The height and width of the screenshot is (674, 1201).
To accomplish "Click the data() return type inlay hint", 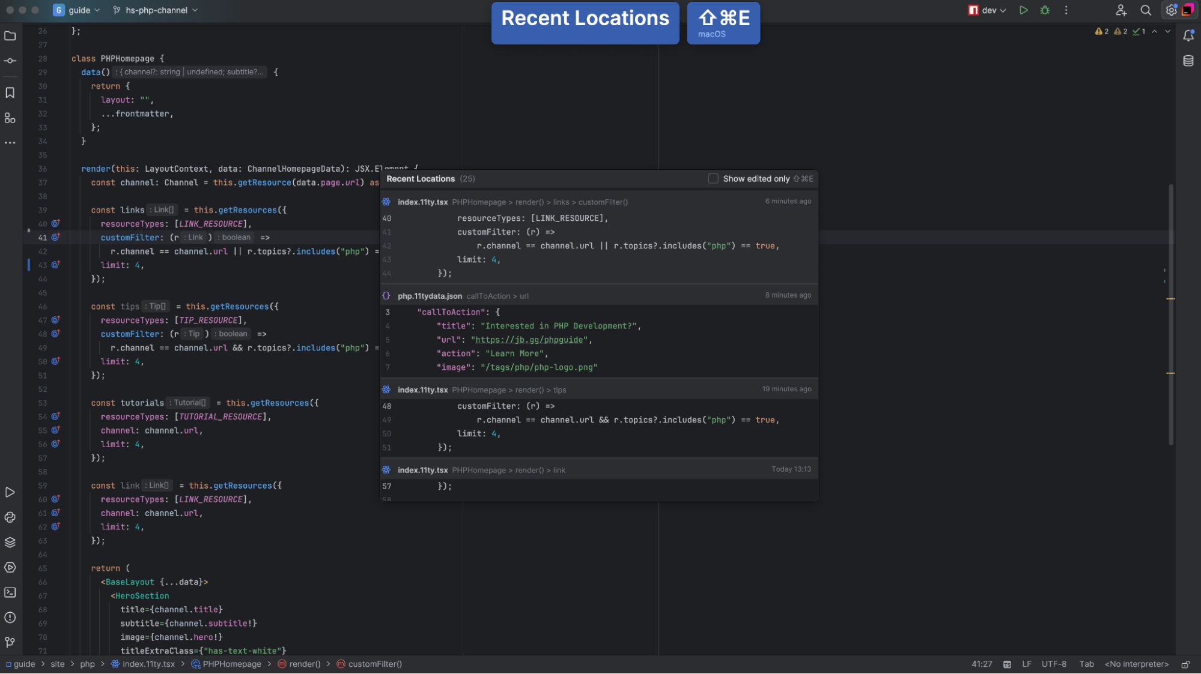I will (x=190, y=72).
